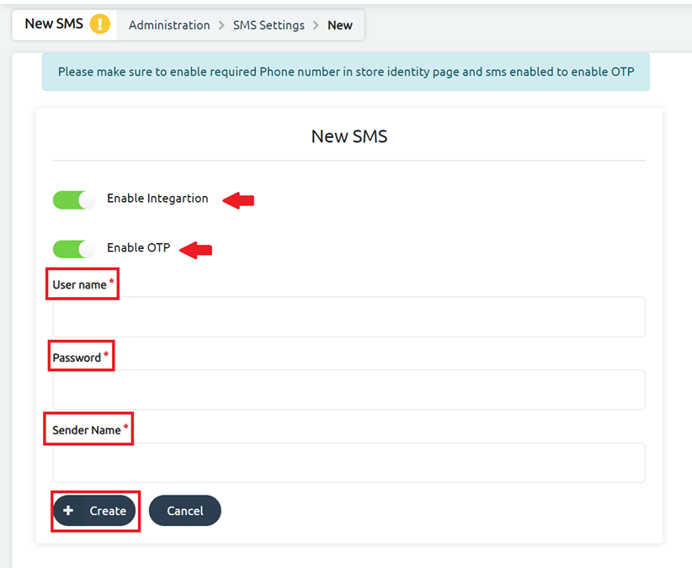Click the Password label
Image resolution: width=692 pixels, height=568 pixels.
point(77,358)
